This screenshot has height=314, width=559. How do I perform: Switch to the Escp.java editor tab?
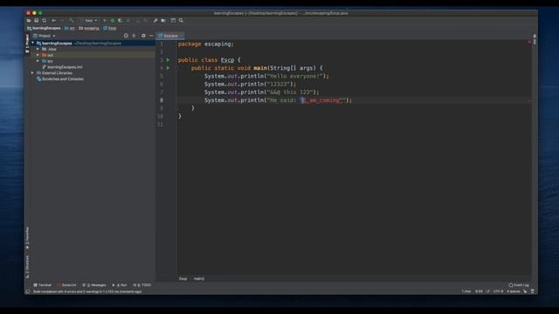[x=169, y=36]
